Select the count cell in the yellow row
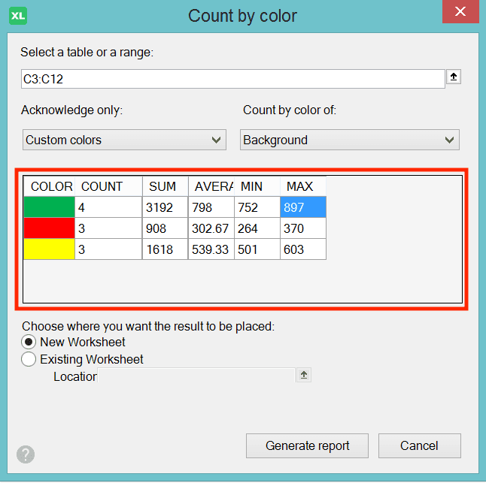The image size is (486, 483). [x=108, y=249]
